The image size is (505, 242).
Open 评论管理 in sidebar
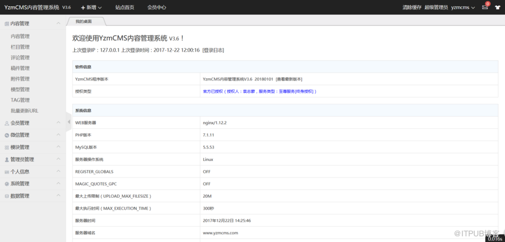tap(20, 58)
